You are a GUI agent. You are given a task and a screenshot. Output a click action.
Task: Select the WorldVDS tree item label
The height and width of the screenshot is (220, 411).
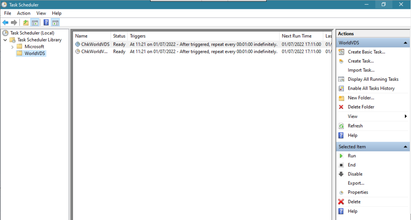coord(35,53)
